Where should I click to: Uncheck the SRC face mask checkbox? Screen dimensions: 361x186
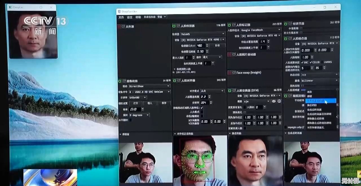(302, 62)
